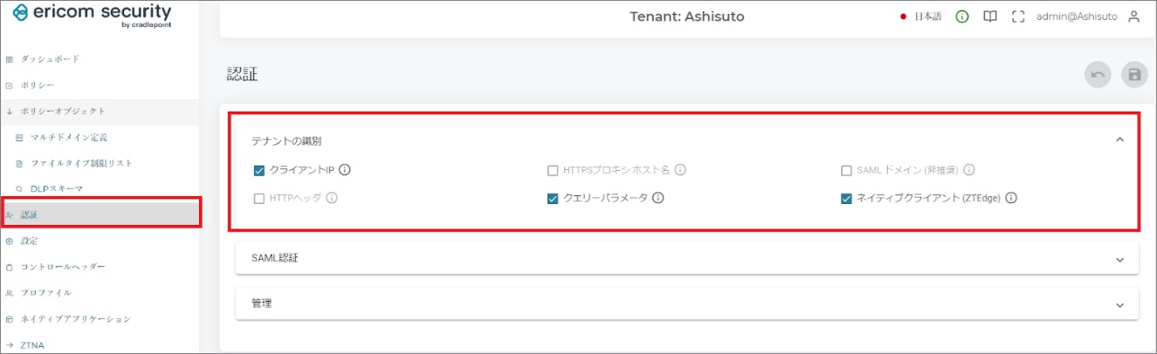The width and height of the screenshot is (1157, 354).
Task: Click info icon next to クライアントIP
Action: tap(345, 170)
